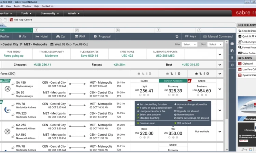
Task: Open the Red App Centre
Action: (21, 20)
